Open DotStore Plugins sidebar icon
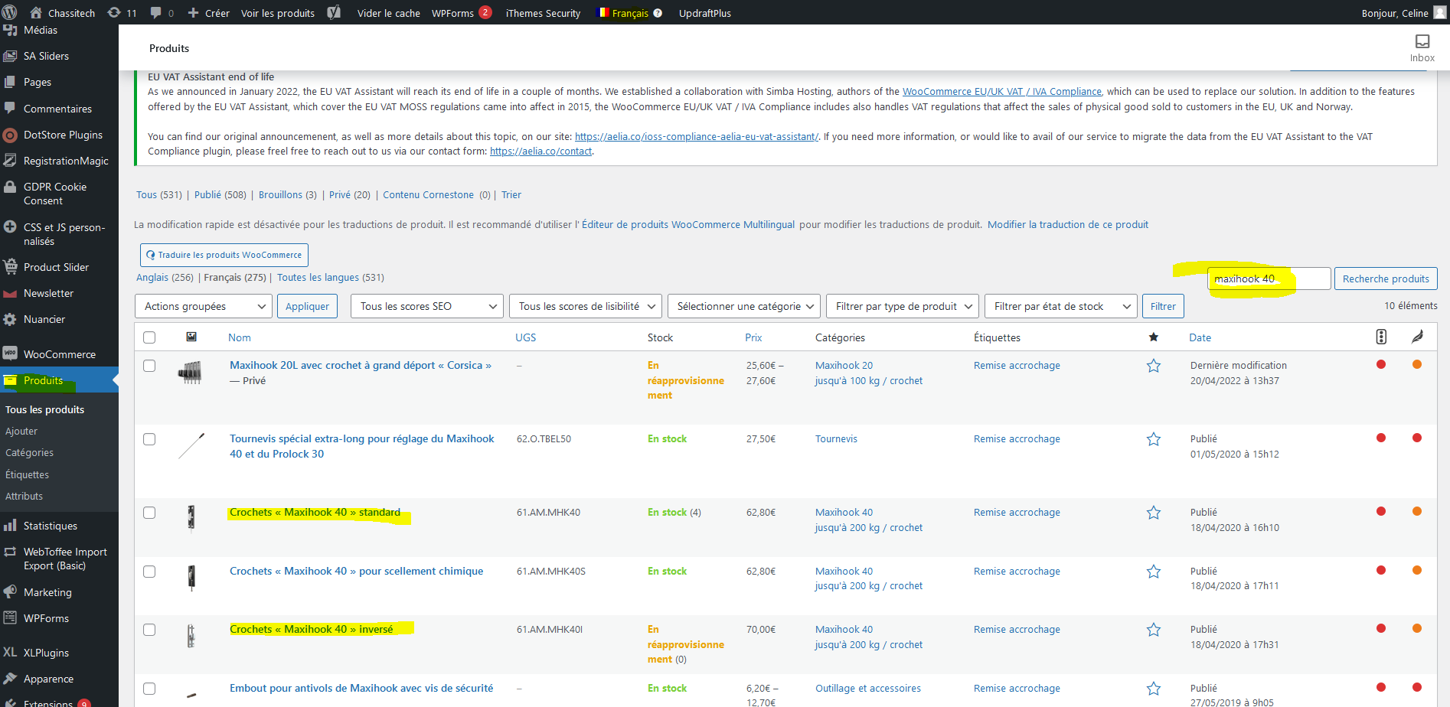The image size is (1450, 707). (x=10, y=135)
